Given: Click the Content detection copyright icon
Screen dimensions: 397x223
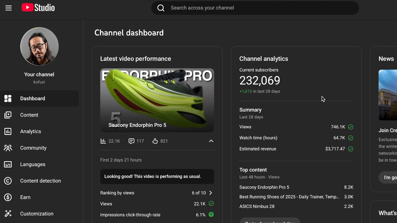Looking at the screenshot, I should (8, 181).
